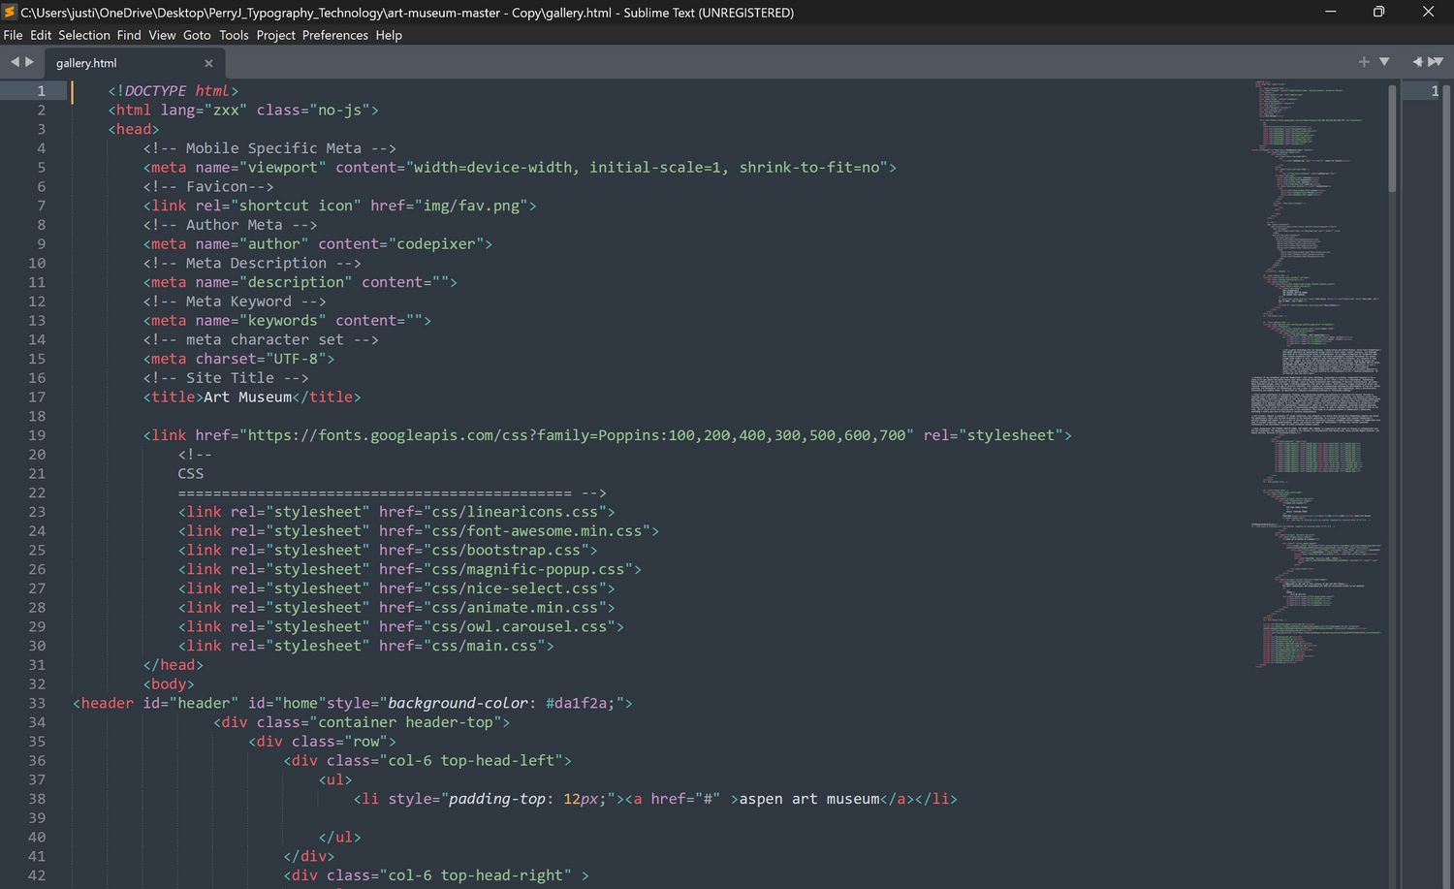
Task: Click the "keywords" name value on line 13
Action: 283,321
